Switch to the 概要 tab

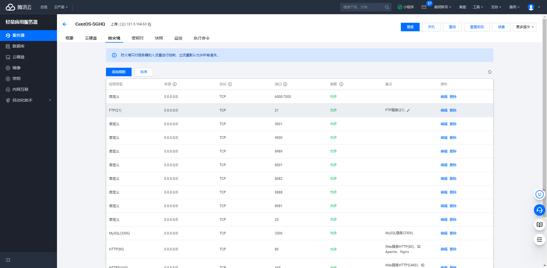(x=70, y=38)
